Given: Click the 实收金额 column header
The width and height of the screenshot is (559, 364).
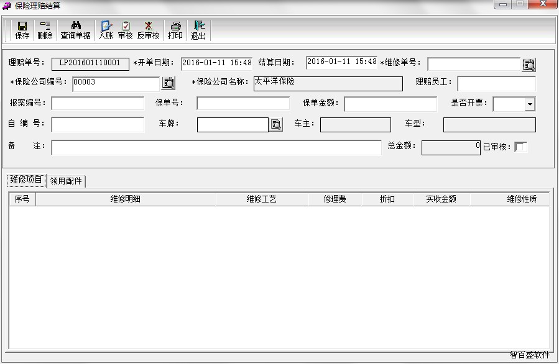Looking at the screenshot, I should 441,199.
